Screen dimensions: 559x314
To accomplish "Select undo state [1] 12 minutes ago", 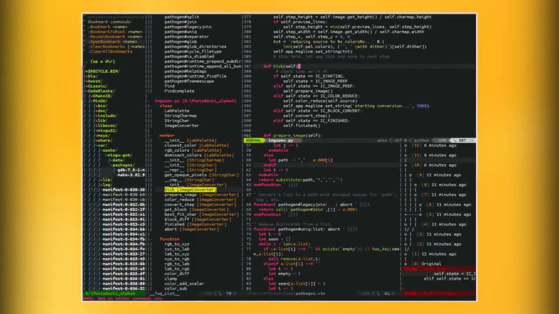I will (435, 254).
